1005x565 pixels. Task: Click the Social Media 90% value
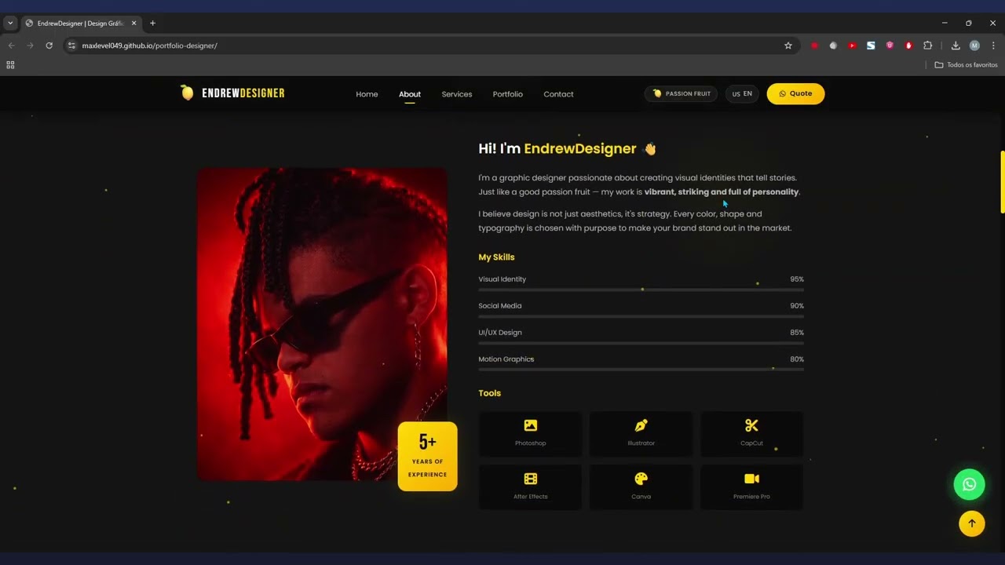point(797,306)
